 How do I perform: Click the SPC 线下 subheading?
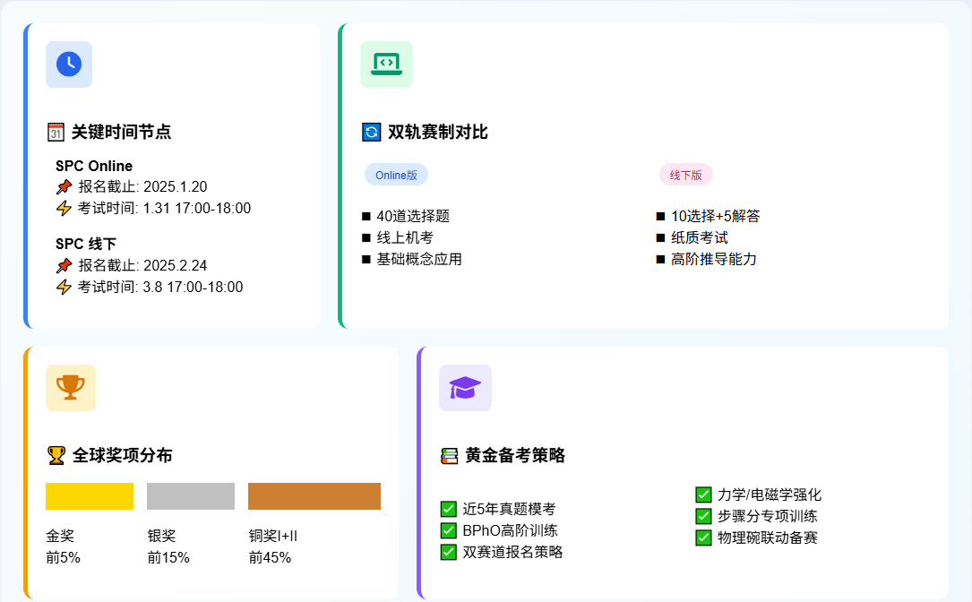86,244
